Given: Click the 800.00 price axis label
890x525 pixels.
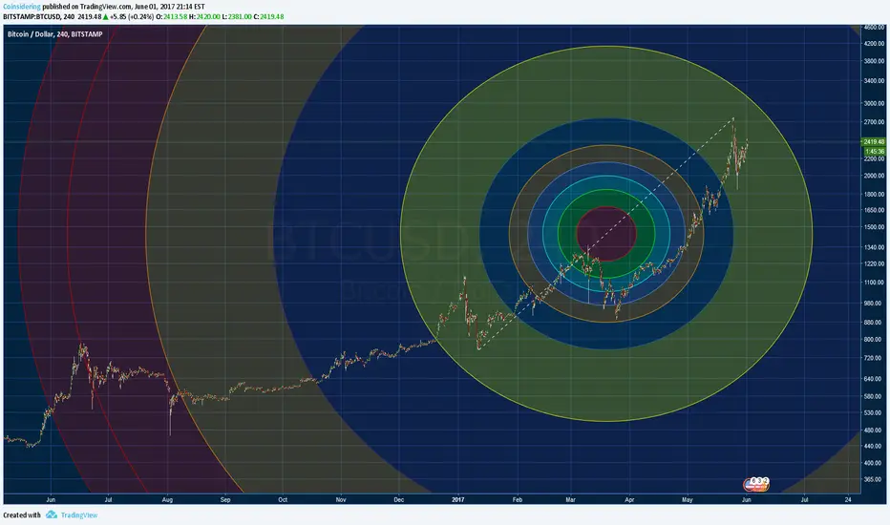Looking at the screenshot, I should click(874, 340).
